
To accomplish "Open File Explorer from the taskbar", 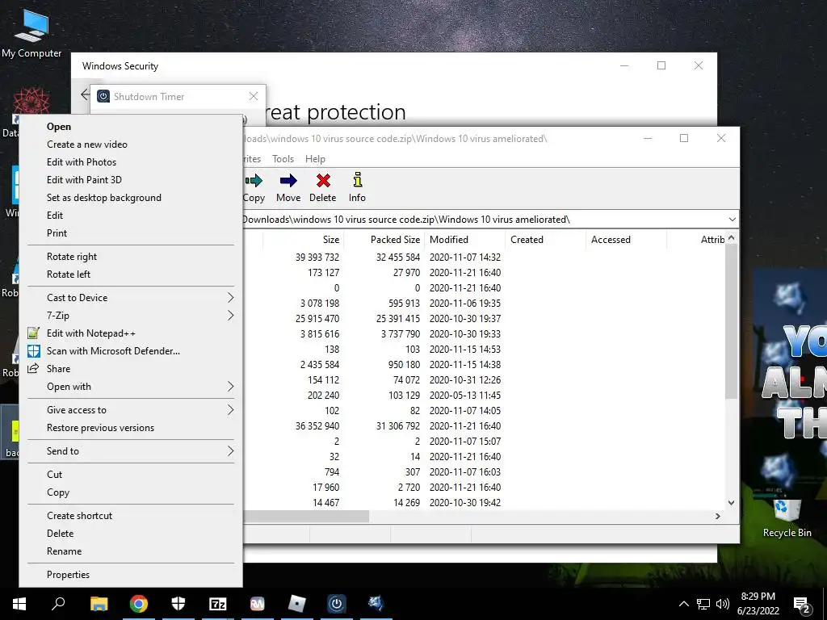I will [x=99, y=604].
